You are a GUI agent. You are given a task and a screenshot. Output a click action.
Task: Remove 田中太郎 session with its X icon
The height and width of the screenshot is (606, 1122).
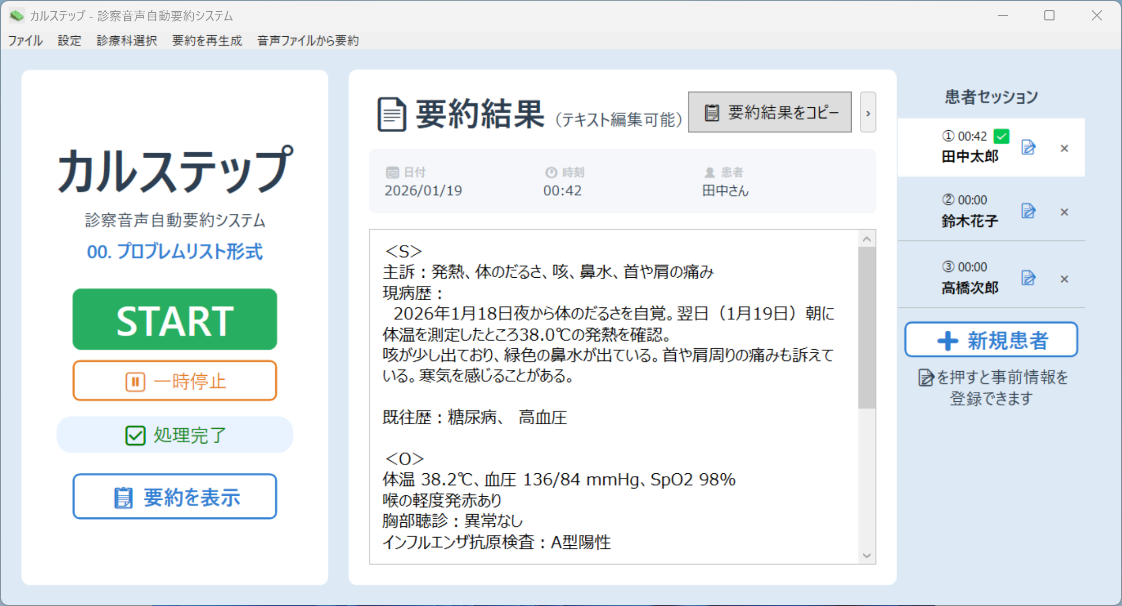pos(1064,149)
